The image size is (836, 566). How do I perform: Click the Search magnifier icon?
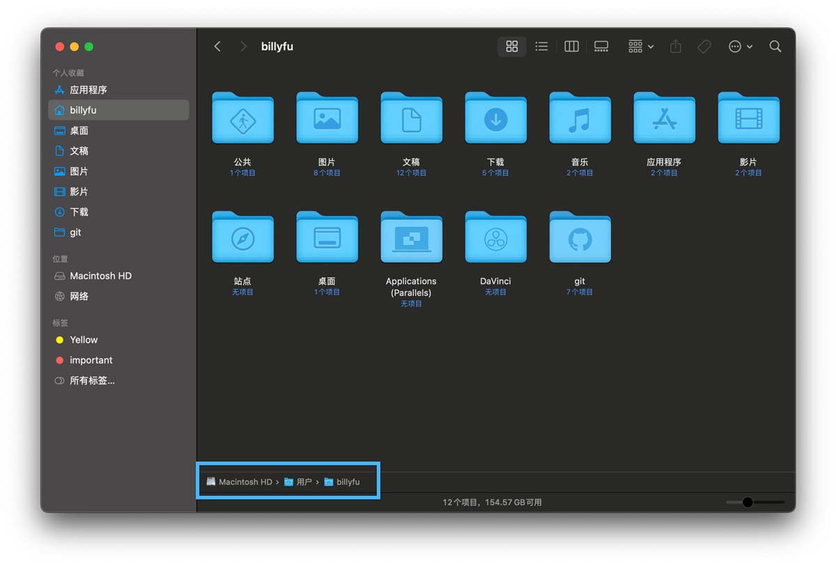pos(775,47)
